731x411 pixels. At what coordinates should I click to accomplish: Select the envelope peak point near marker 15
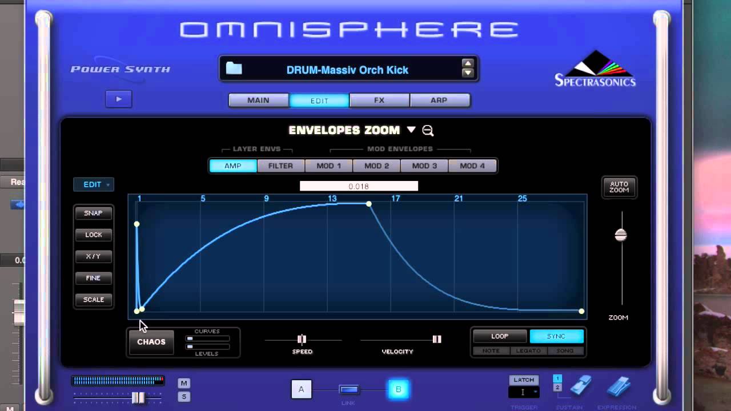click(369, 204)
